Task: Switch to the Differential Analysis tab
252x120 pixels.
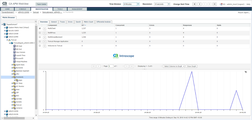Action: pos(104,22)
